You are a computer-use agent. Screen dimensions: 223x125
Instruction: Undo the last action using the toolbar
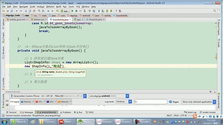click(x=17, y=11)
